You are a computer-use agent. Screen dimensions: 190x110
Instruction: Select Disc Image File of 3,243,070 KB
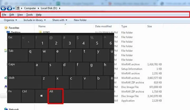(130, 96)
